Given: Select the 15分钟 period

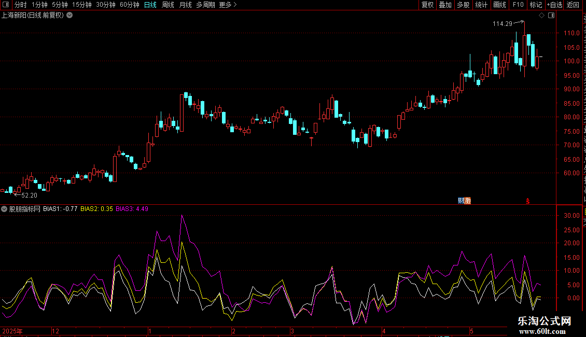Looking at the screenshot, I should (x=82, y=5).
